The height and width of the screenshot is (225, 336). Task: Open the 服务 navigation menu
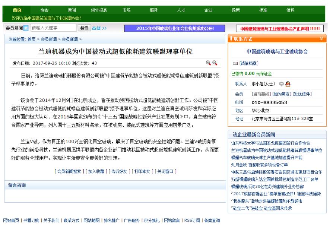coord(153,10)
